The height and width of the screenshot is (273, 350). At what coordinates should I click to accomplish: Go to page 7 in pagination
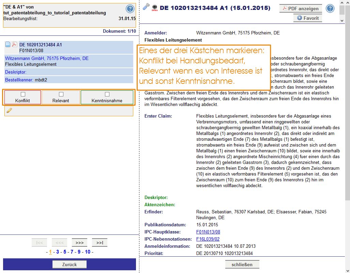pos(72,252)
